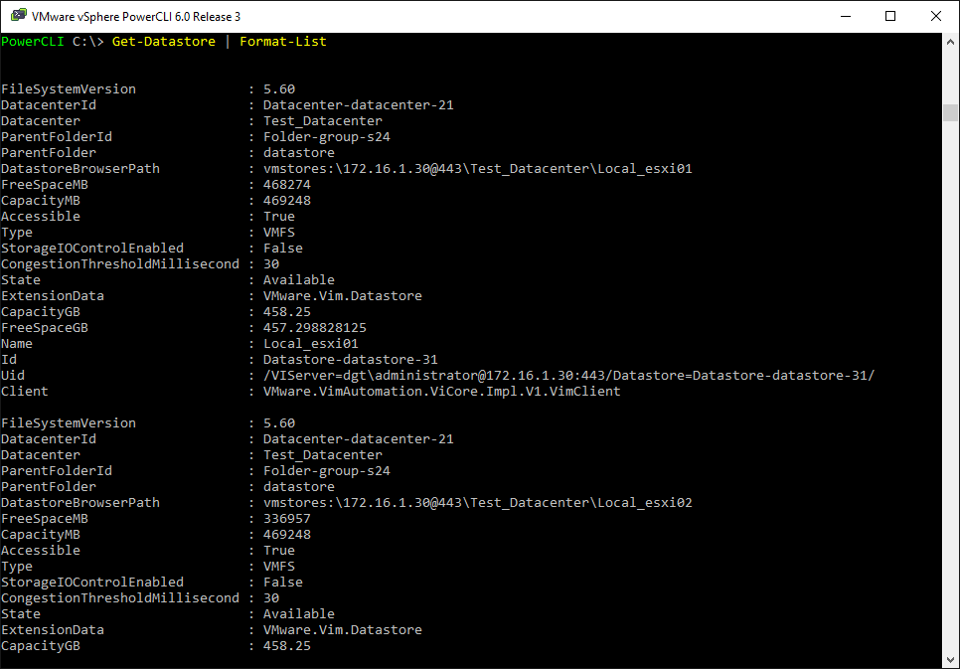Click the FreeSpaceGB value 457.298828125
The width and height of the screenshot is (960, 669).
click(x=315, y=328)
